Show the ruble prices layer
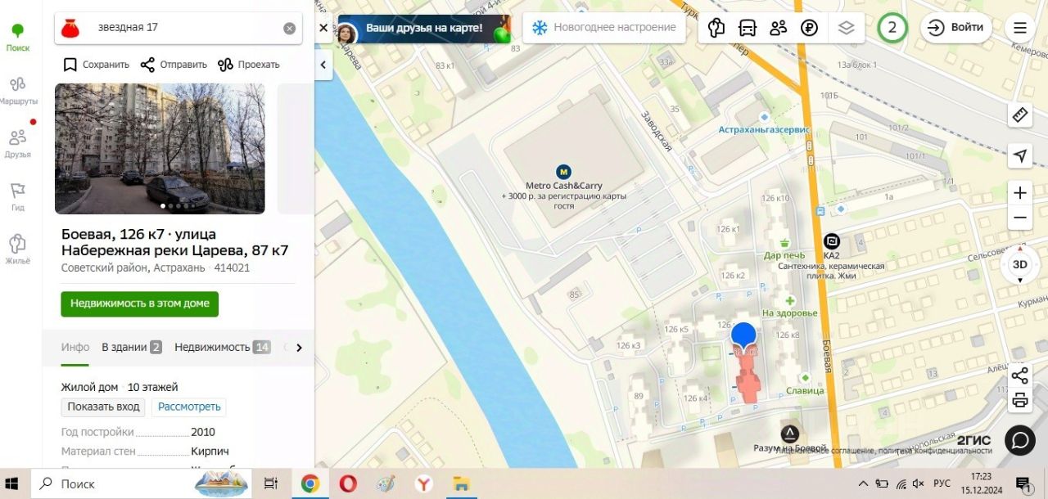Screen dimensions: 1048x499 pyautogui.click(x=810, y=28)
